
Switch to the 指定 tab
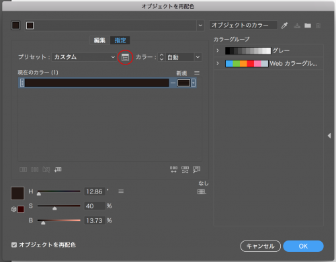point(120,40)
